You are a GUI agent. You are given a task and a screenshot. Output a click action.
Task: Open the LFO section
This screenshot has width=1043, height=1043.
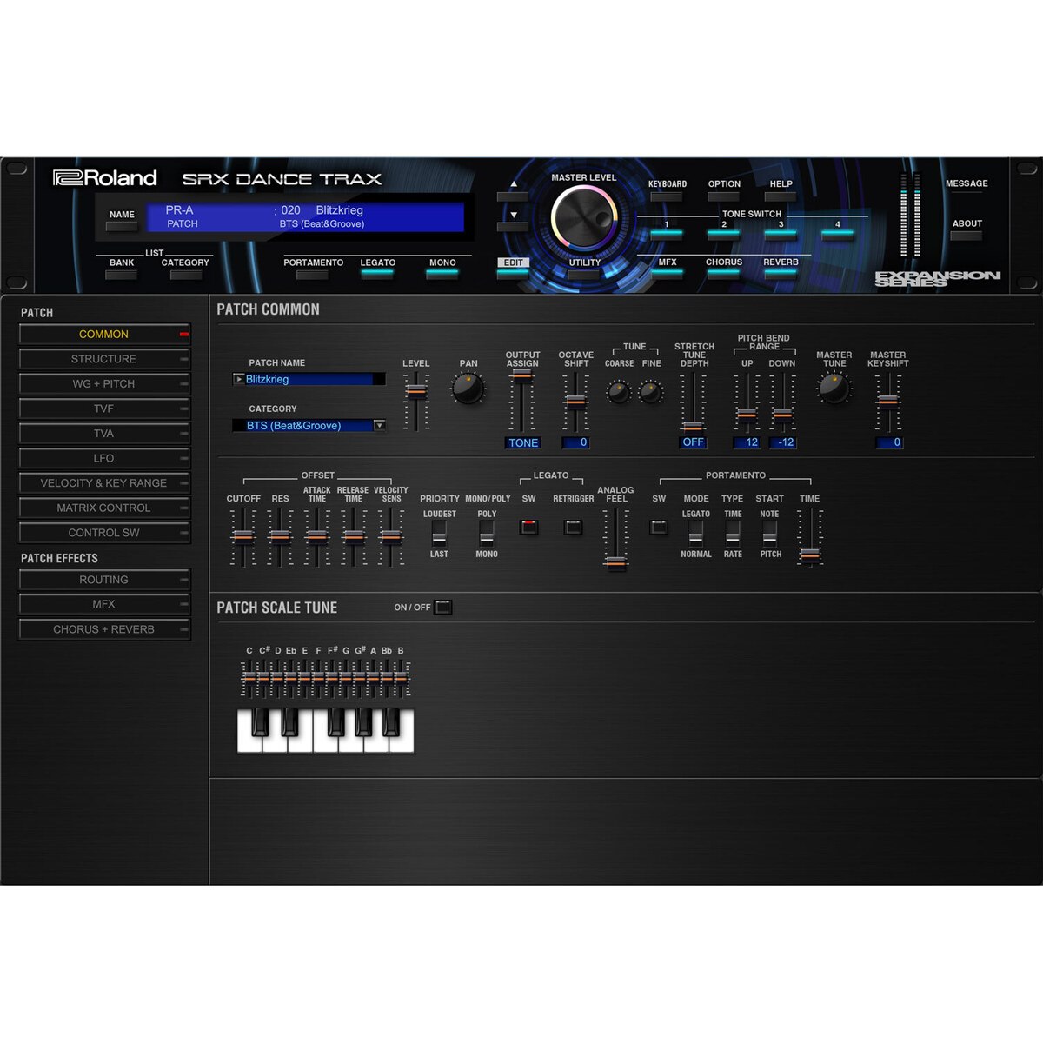pos(104,458)
